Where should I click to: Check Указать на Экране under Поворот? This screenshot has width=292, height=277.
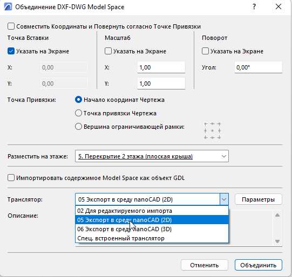[x=205, y=51]
